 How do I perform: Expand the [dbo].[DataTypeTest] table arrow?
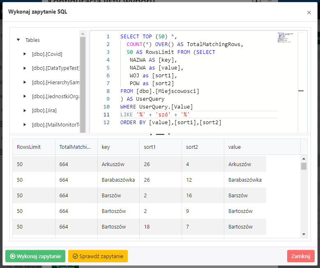click(x=25, y=68)
